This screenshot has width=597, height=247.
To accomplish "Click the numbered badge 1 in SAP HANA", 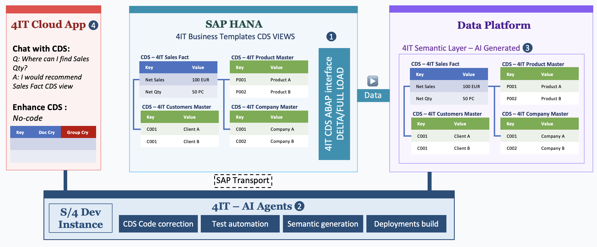I will 332,37.
